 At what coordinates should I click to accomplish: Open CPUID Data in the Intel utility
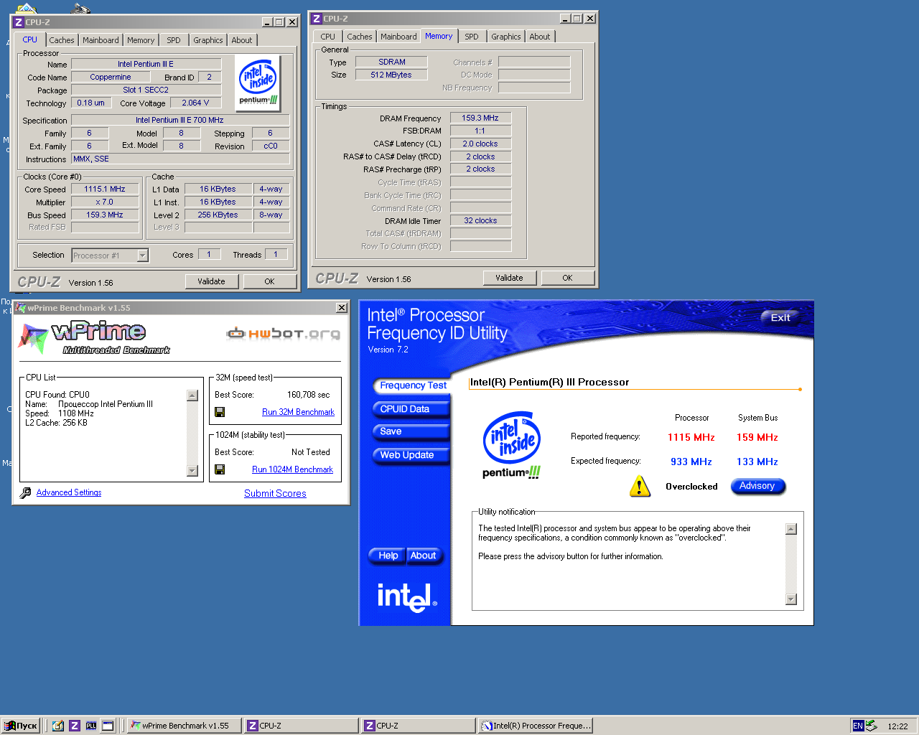pyautogui.click(x=411, y=409)
